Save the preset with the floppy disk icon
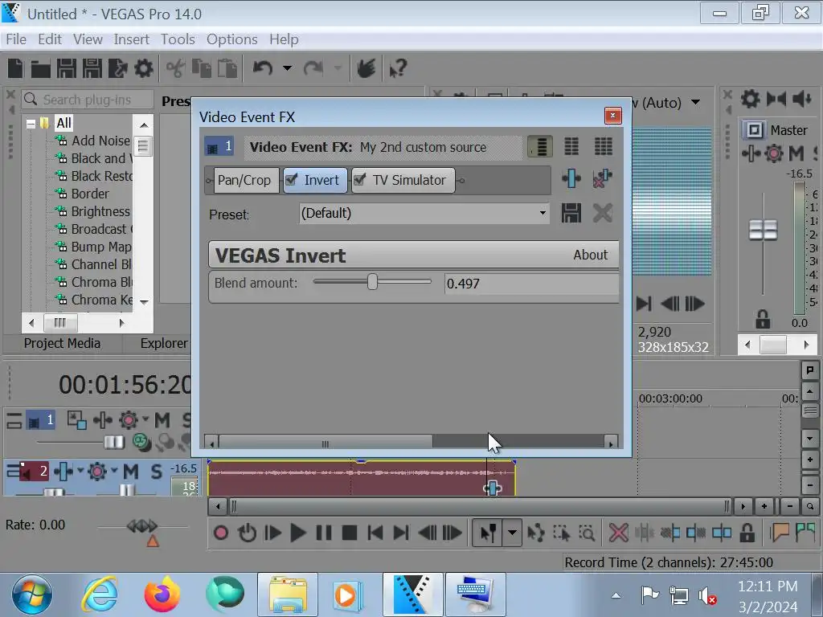 coord(571,213)
